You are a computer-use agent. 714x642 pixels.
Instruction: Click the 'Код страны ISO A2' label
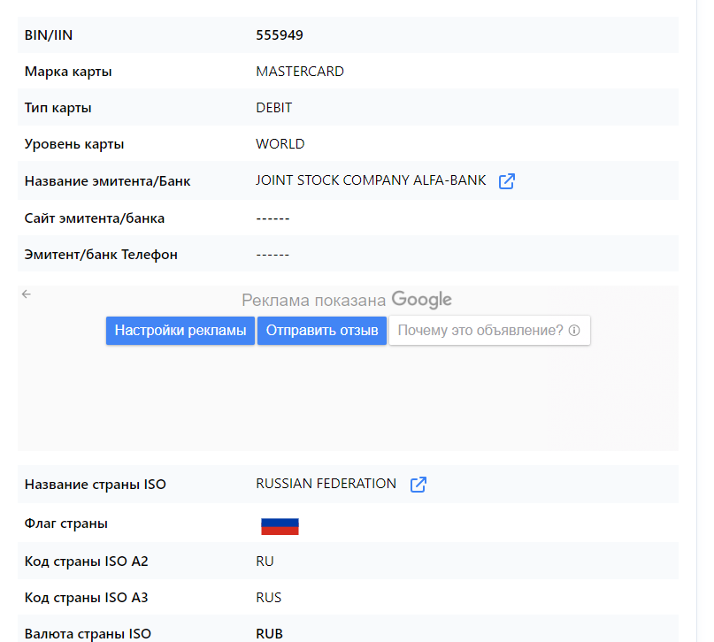[x=87, y=562]
